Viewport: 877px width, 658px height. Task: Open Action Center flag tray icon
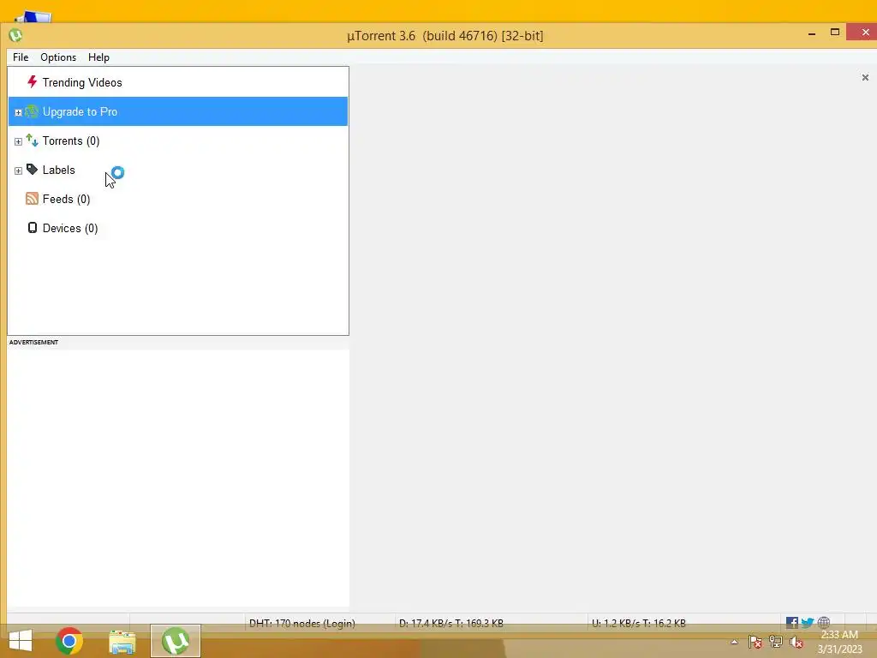pos(755,642)
